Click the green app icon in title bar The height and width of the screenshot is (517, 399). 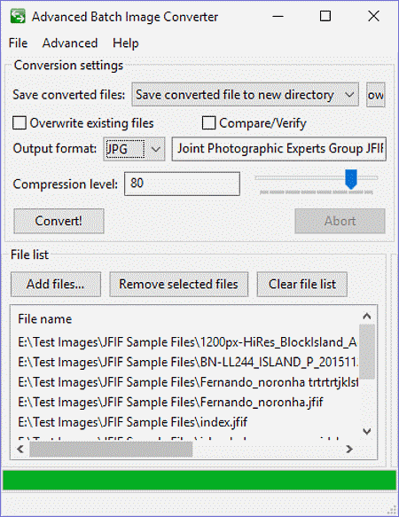click(x=18, y=16)
